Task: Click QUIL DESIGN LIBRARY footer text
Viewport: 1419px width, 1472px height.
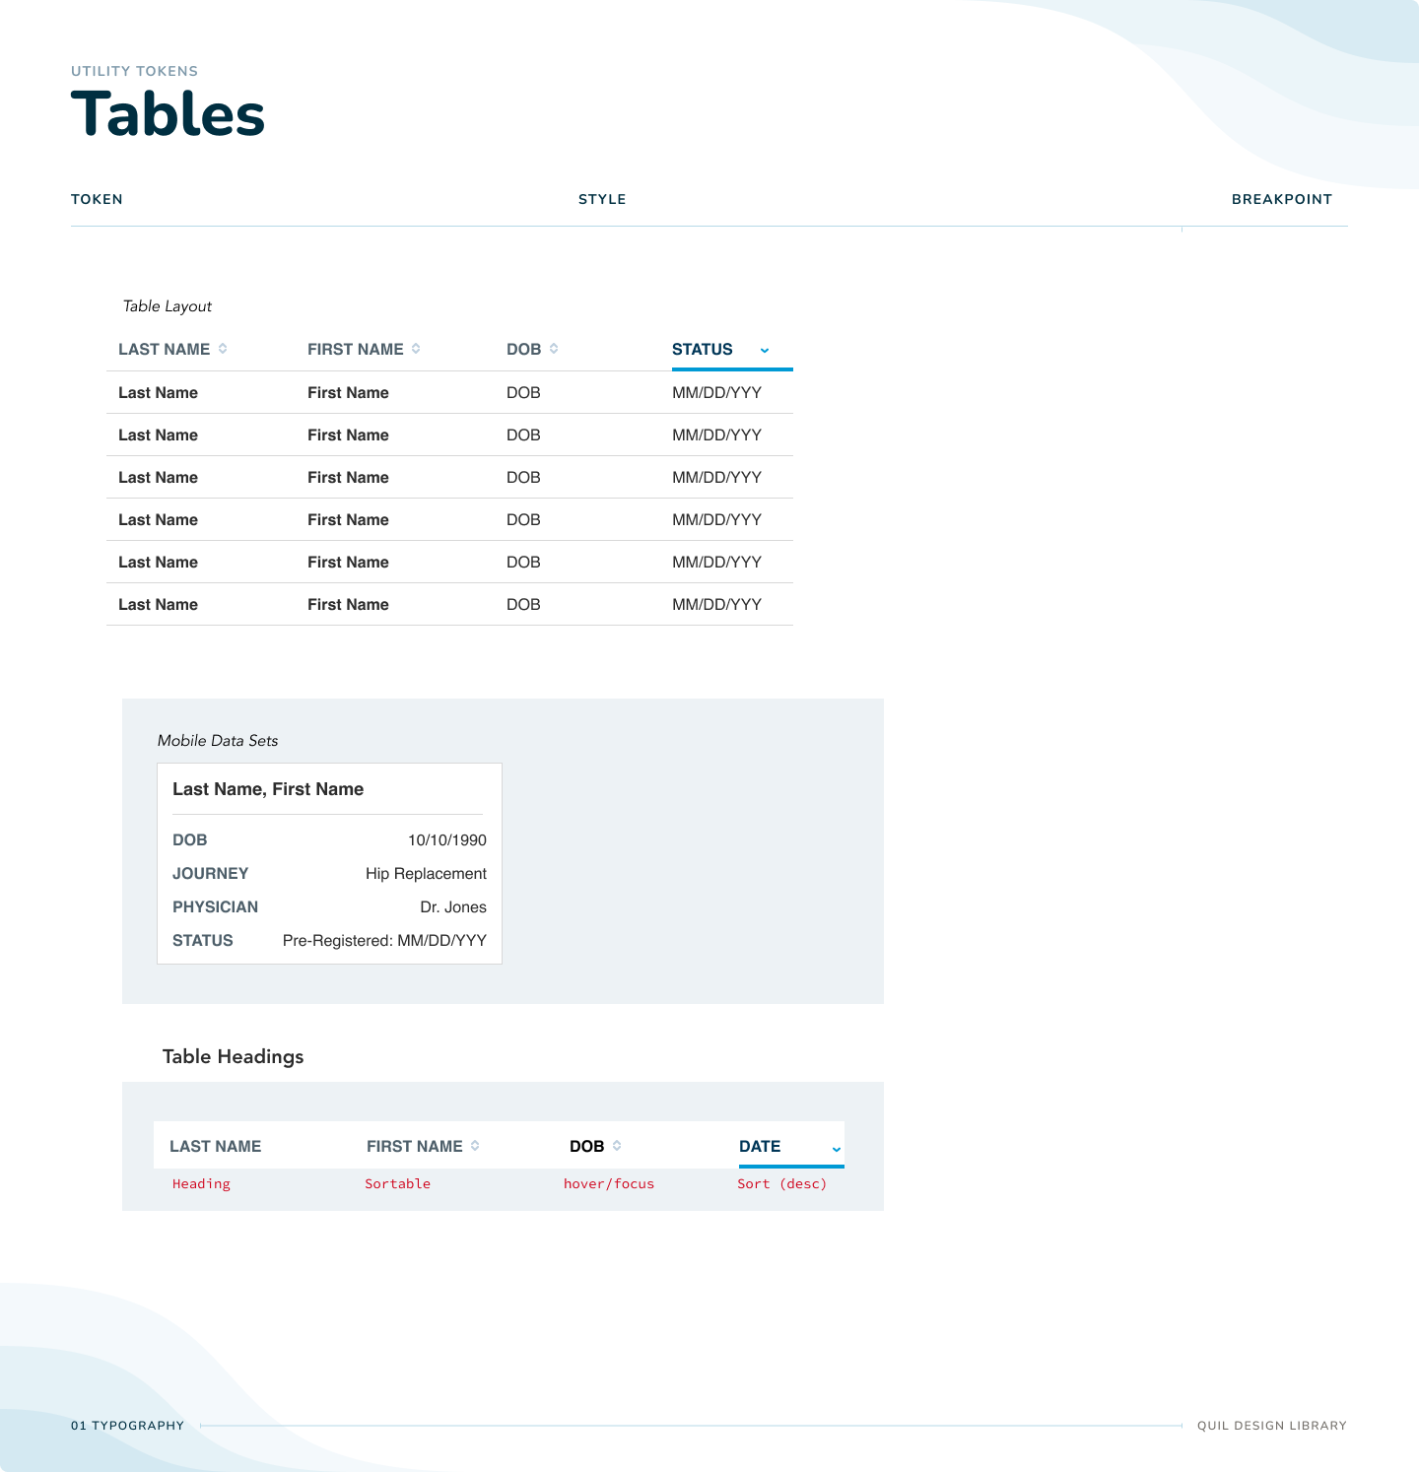Action: 1271,1426
